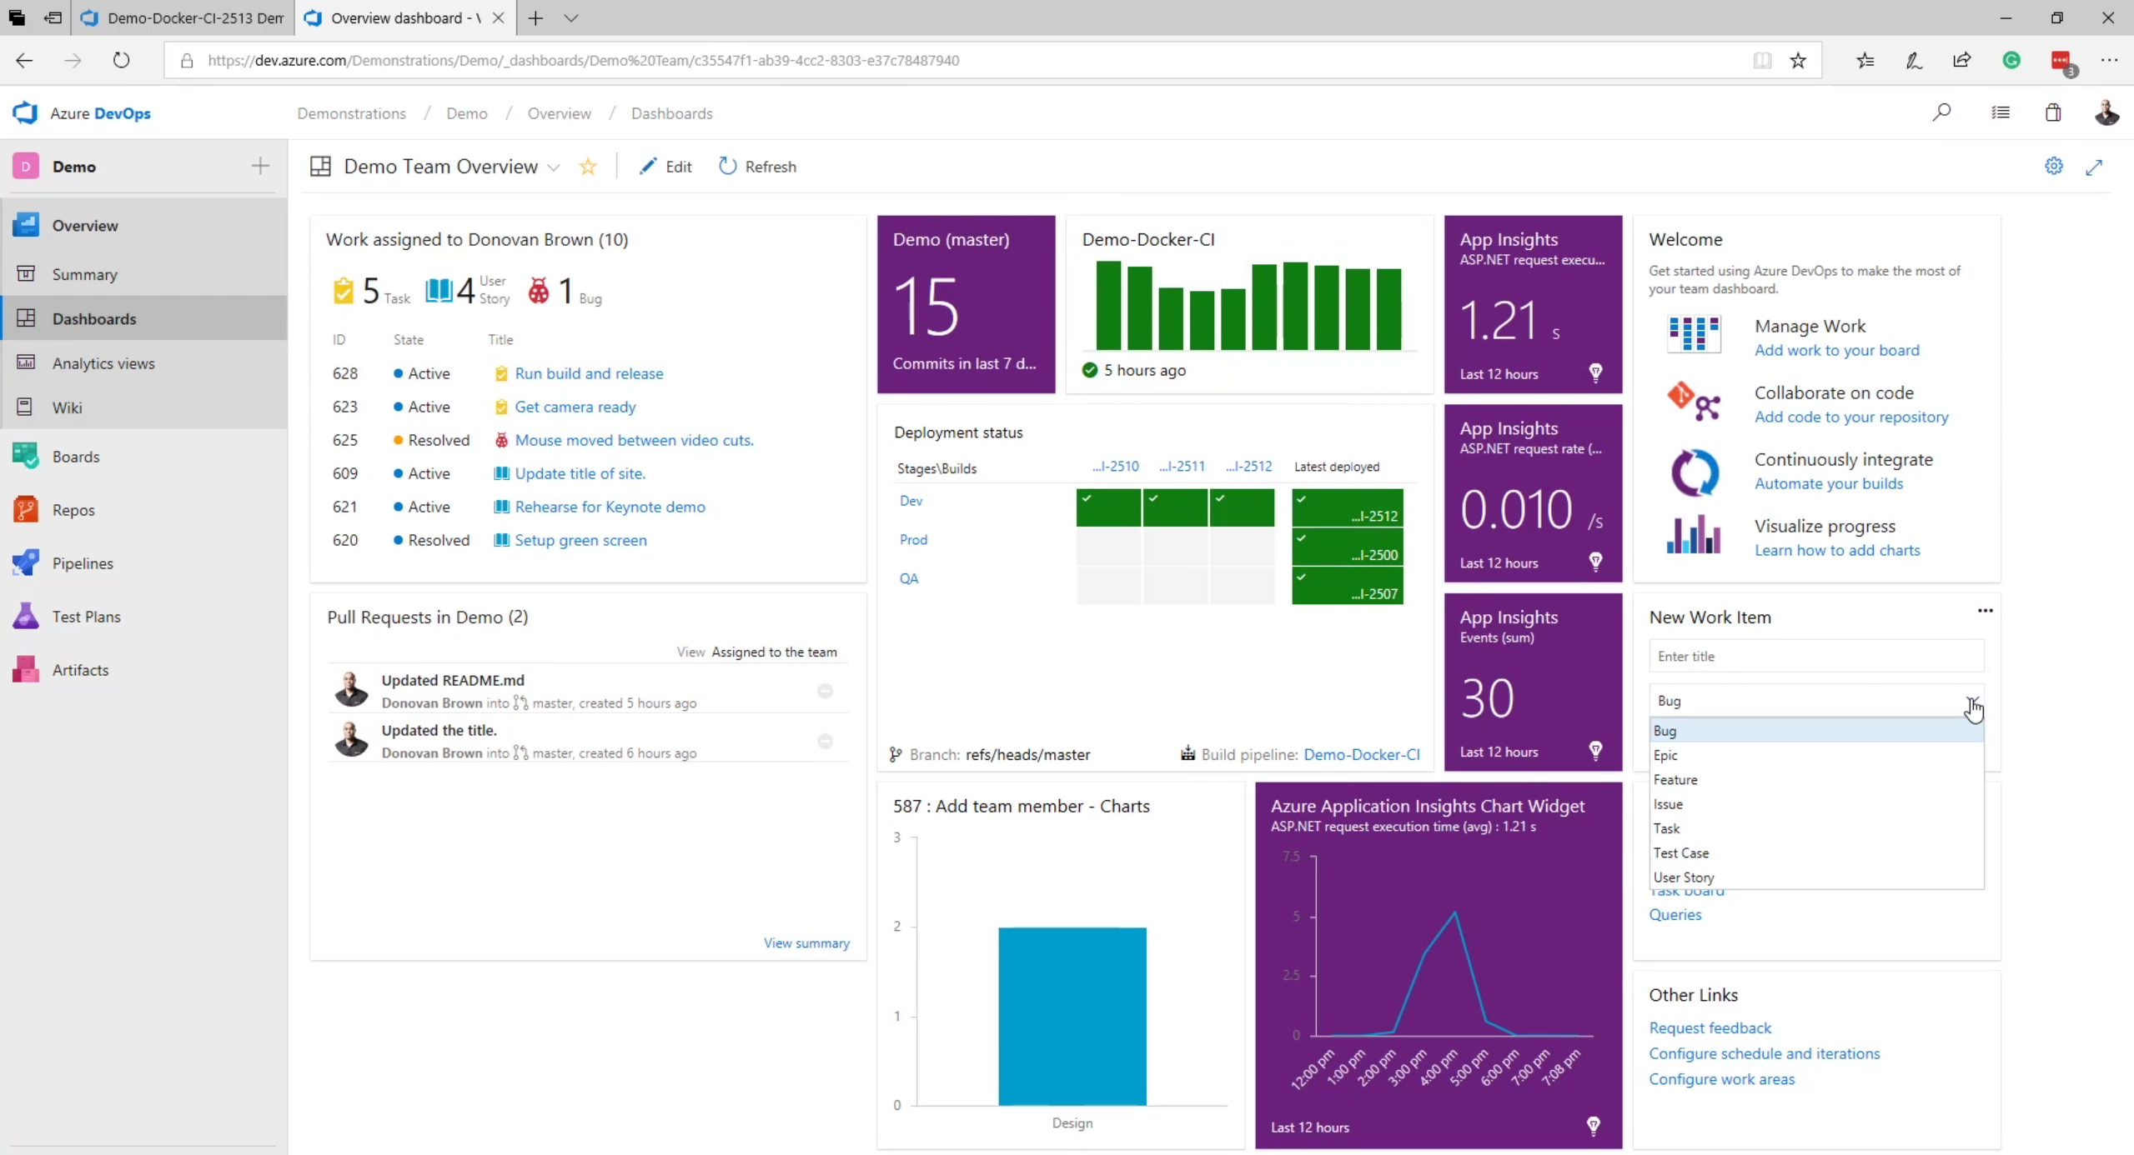Click the Edit dashboard button
This screenshot has height=1155, width=2134.
tap(665, 166)
